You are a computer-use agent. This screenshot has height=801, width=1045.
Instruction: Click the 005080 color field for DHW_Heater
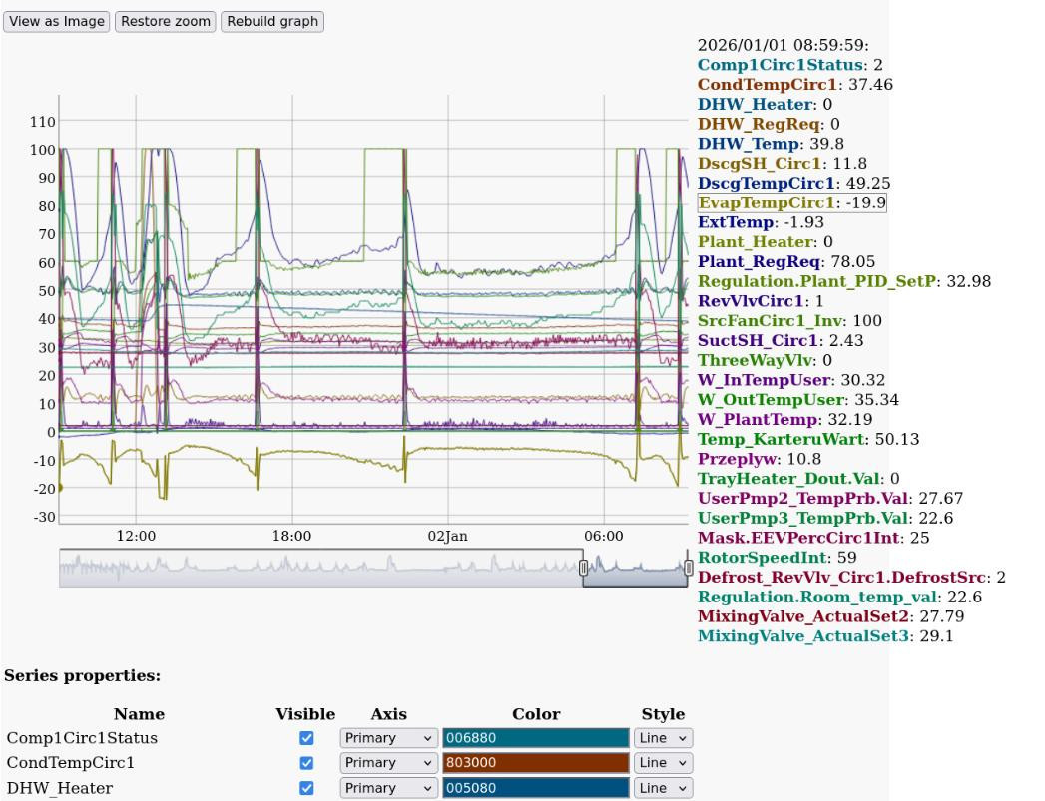pos(535,789)
